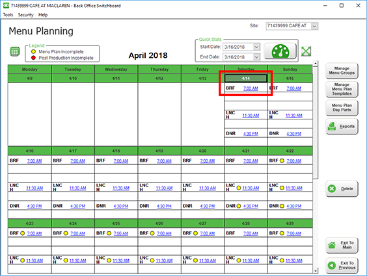This screenshot has height=276, width=367.
Task: Run Quick Stats gauge button
Action: (x=280, y=51)
